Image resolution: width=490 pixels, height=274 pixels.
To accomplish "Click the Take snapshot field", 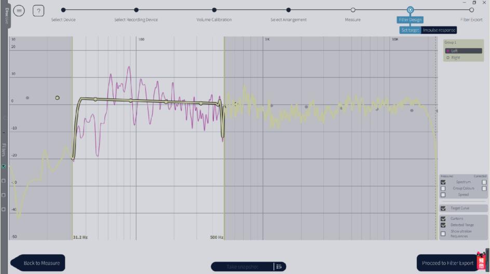I will pyautogui.click(x=242, y=267).
